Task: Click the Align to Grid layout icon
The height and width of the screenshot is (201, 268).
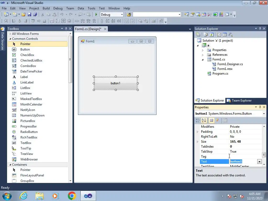Action: click(6, 21)
